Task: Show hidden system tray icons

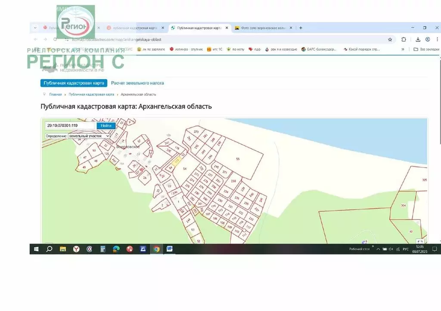Action: click(x=378, y=249)
